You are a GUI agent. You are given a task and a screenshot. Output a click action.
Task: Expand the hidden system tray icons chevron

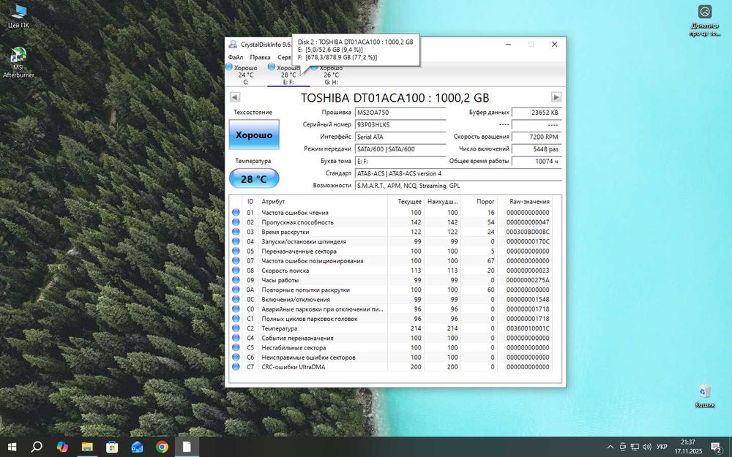click(610, 447)
